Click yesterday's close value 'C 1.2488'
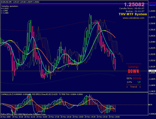156x119 pixels. coord(5,13)
